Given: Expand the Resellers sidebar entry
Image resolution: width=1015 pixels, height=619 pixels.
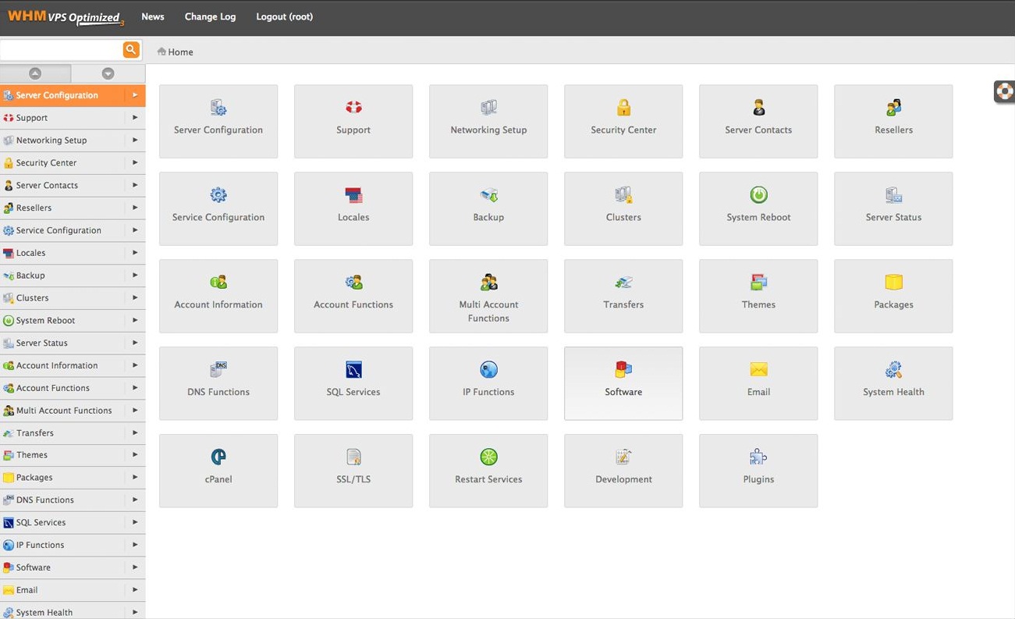Looking at the screenshot, I should coord(73,208).
